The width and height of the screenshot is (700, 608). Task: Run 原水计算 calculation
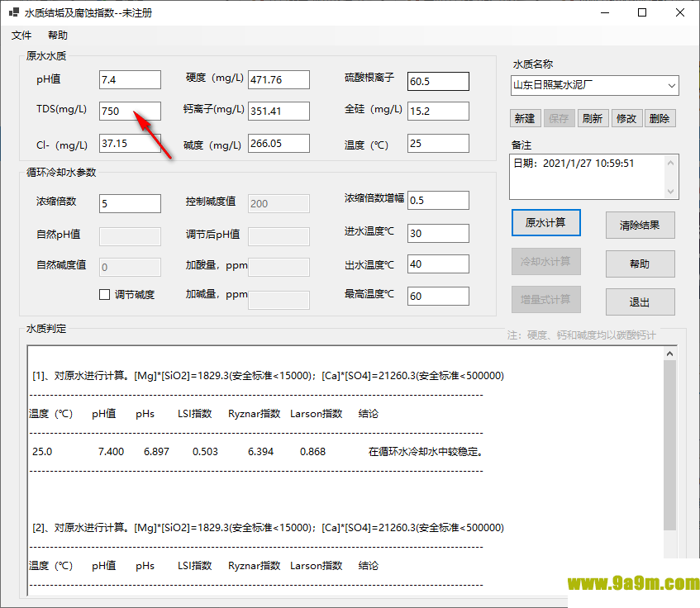(x=546, y=222)
